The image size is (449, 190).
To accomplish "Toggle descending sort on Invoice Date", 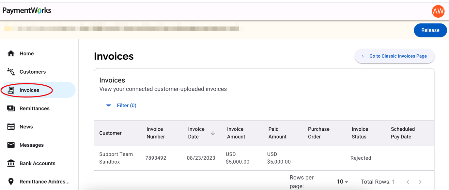I will tap(213, 133).
